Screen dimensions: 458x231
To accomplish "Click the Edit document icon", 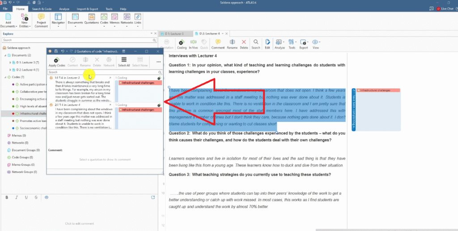I will (x=267, y=43).
